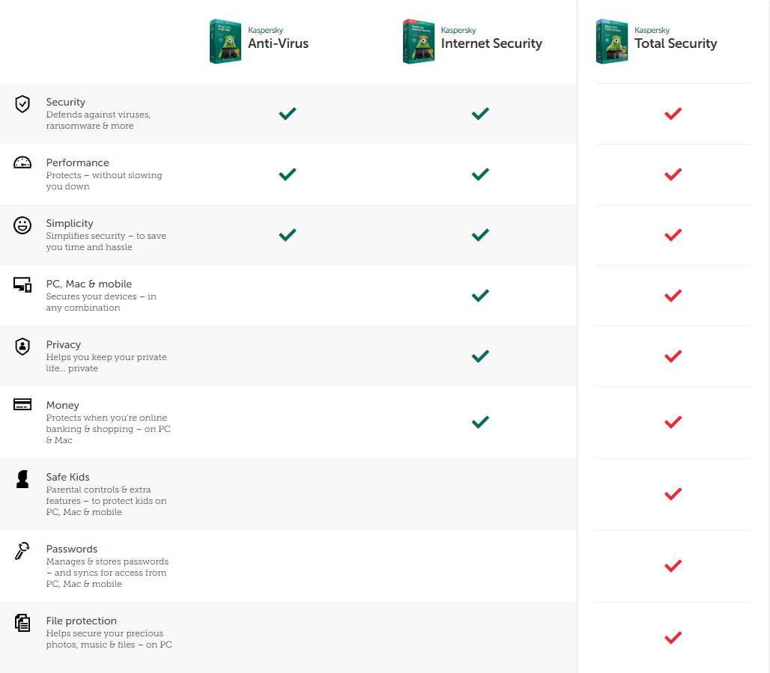Screen dimensions: 770x673
Task: Click the Total Security red Simplicity checkmark
Action: [673, 234]
